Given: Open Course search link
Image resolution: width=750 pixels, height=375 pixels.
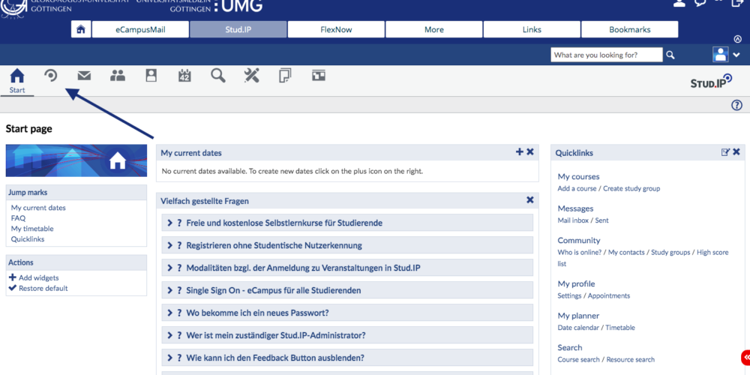Looking at the screenshot, I should coord(579,359).
